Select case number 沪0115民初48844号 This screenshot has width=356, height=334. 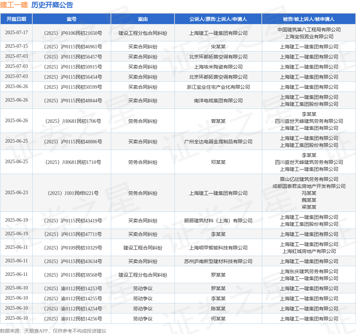73,101
